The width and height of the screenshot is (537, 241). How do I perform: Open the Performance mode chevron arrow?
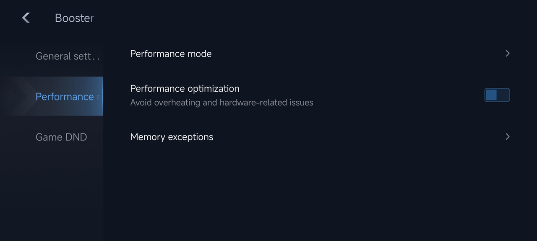tap(507, 54)
